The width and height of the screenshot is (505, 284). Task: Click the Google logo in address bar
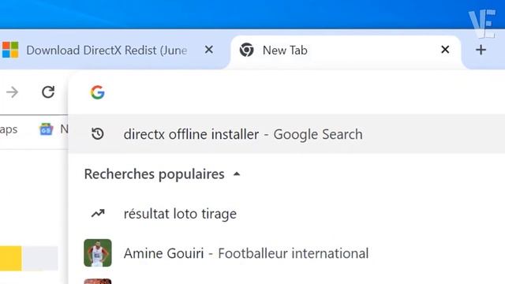tap(97, 92)
